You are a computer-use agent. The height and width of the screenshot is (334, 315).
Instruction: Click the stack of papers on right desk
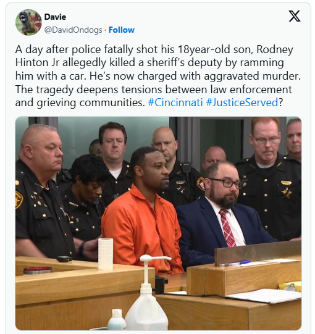click(x=264, y=296)
